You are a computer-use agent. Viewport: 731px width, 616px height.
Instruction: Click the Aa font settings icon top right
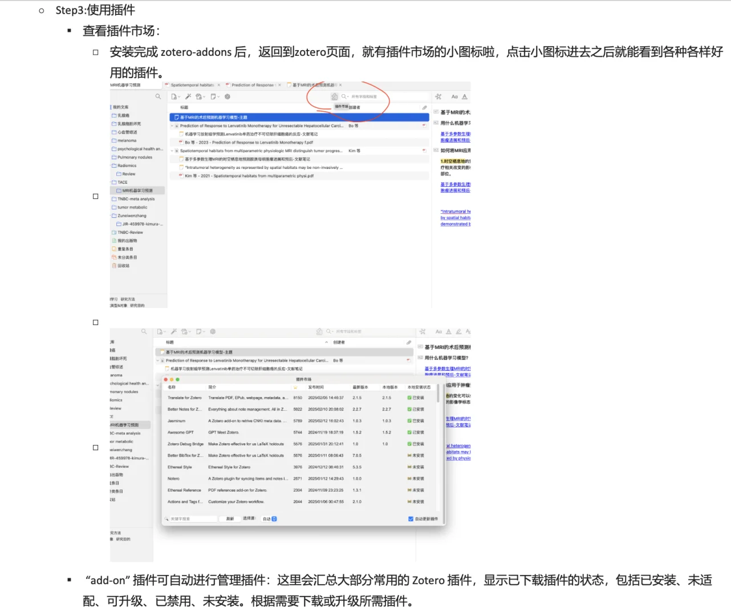[455, 96]
